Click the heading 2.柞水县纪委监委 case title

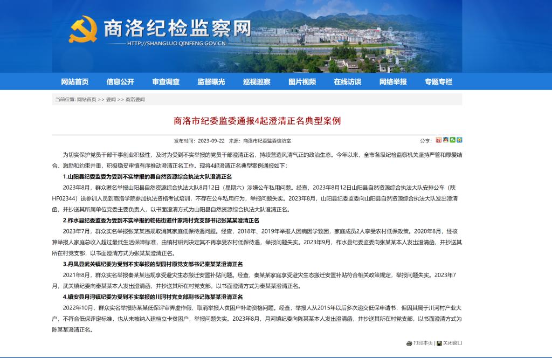click(161, 221)
